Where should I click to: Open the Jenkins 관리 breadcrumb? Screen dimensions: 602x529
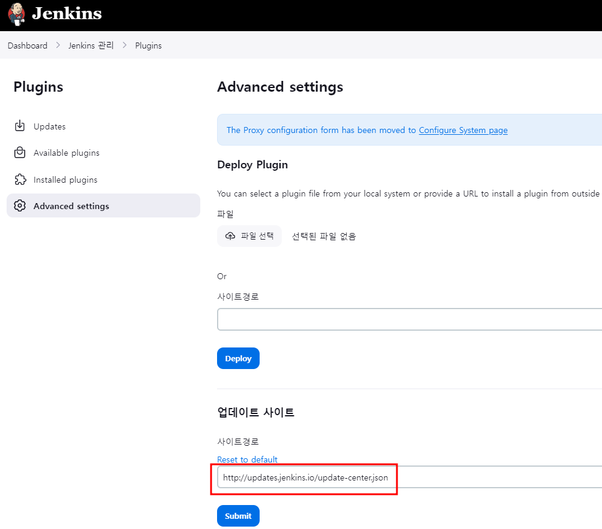91,46
